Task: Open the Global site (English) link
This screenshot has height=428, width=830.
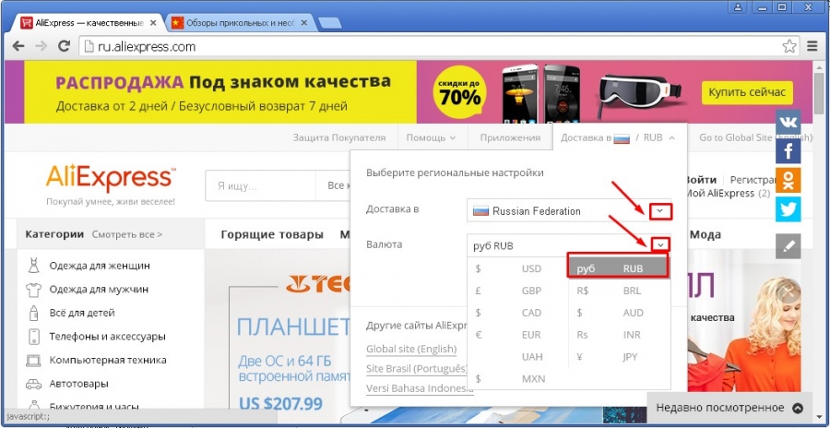Action: click(411, 349)
